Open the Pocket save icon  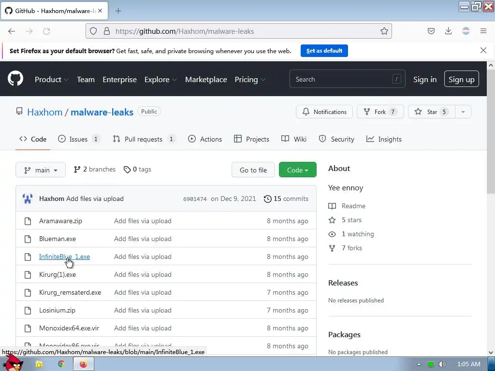(431, 31)
